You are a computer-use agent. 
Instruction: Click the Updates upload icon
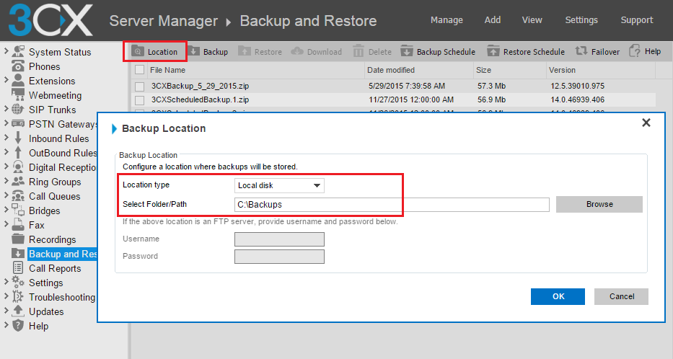pos(18,311)
